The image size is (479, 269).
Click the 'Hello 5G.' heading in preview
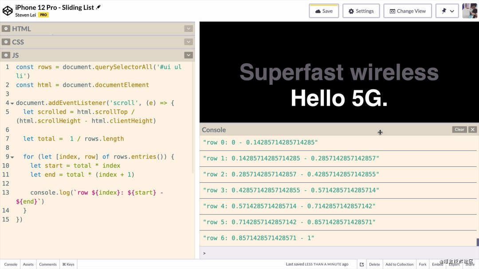point(339,98)
